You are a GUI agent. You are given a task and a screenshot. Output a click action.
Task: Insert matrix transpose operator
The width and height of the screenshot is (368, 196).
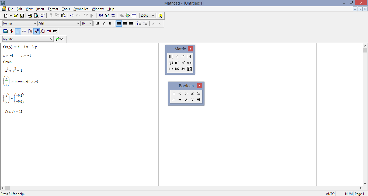183,63
